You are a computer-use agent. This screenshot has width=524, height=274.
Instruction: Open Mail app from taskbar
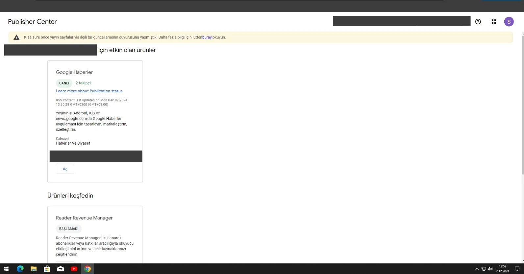click(61, 269)
